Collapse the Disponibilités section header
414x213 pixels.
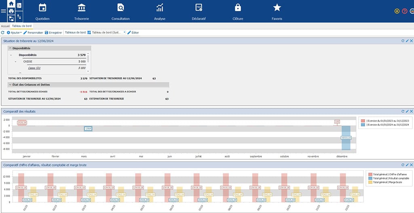pos(49,49)
